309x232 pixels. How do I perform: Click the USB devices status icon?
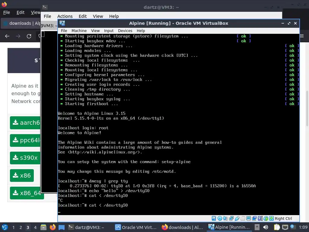click(237, 218)
